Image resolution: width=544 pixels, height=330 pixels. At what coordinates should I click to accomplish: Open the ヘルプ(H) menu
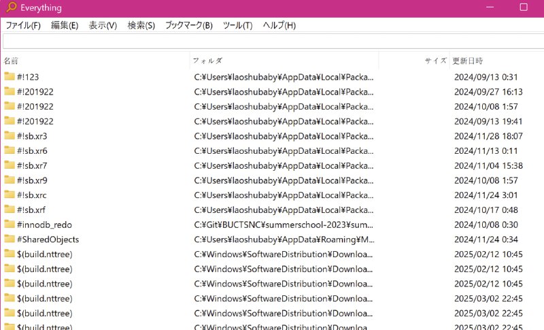[279, 25]
